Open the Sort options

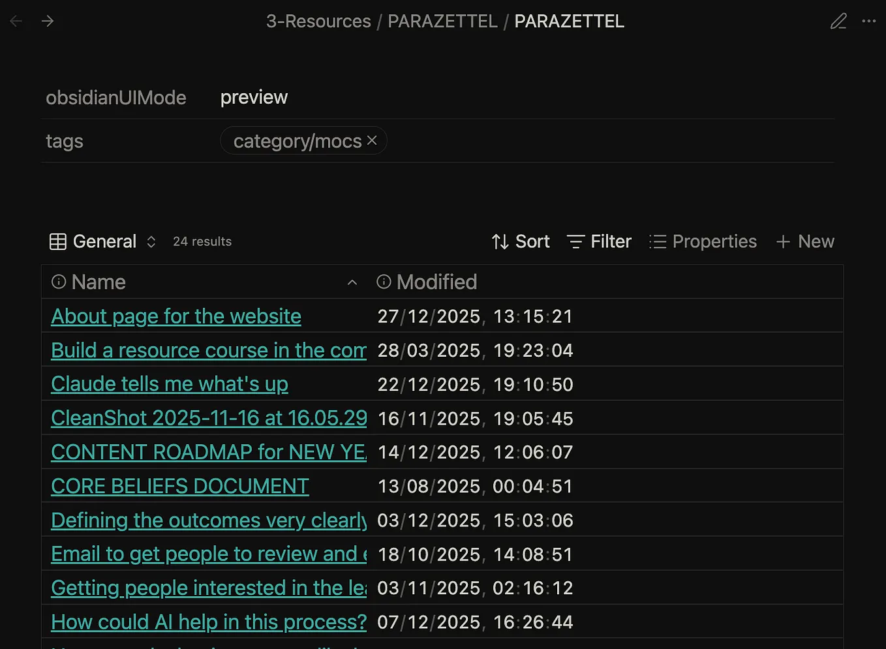point(520,241)
